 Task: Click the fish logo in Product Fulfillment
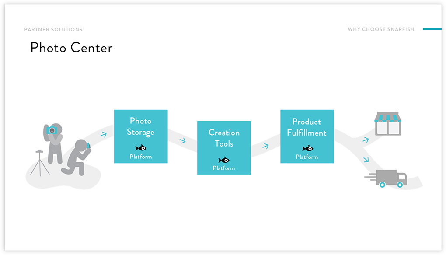coord(307,148)
